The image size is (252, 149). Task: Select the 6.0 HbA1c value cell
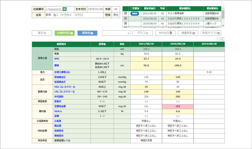click(178, 111)
